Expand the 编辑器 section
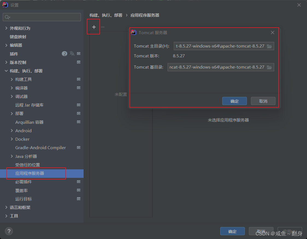Viewport: 307px width, 239px height. click(6, 45)
